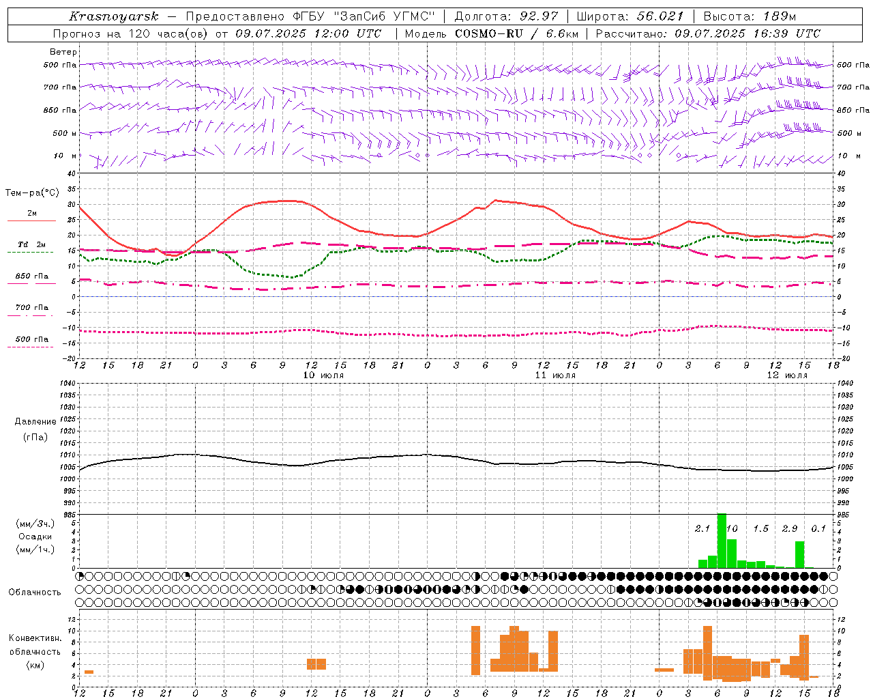Image resolution: width=873 pixels, height=699 pixels.
Task: Click the '12 июля' date label
Action: tap(787, 375)
